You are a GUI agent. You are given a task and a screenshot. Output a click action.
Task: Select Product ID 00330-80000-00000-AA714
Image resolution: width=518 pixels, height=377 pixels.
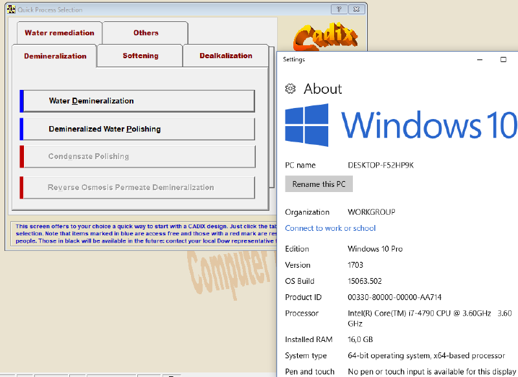[x=394, y=297]
